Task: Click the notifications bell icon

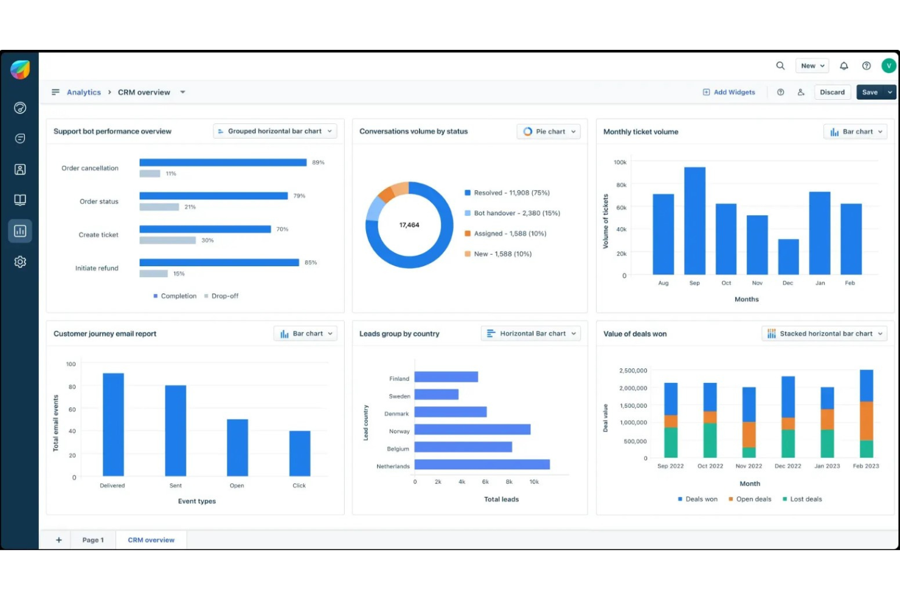Action: (x=844, y=66)
